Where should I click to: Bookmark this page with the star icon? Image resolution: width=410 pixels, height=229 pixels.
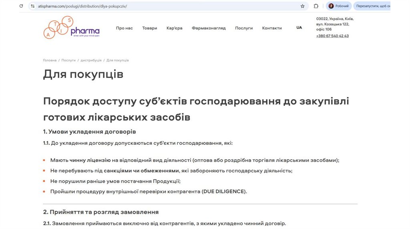(303, 6)
